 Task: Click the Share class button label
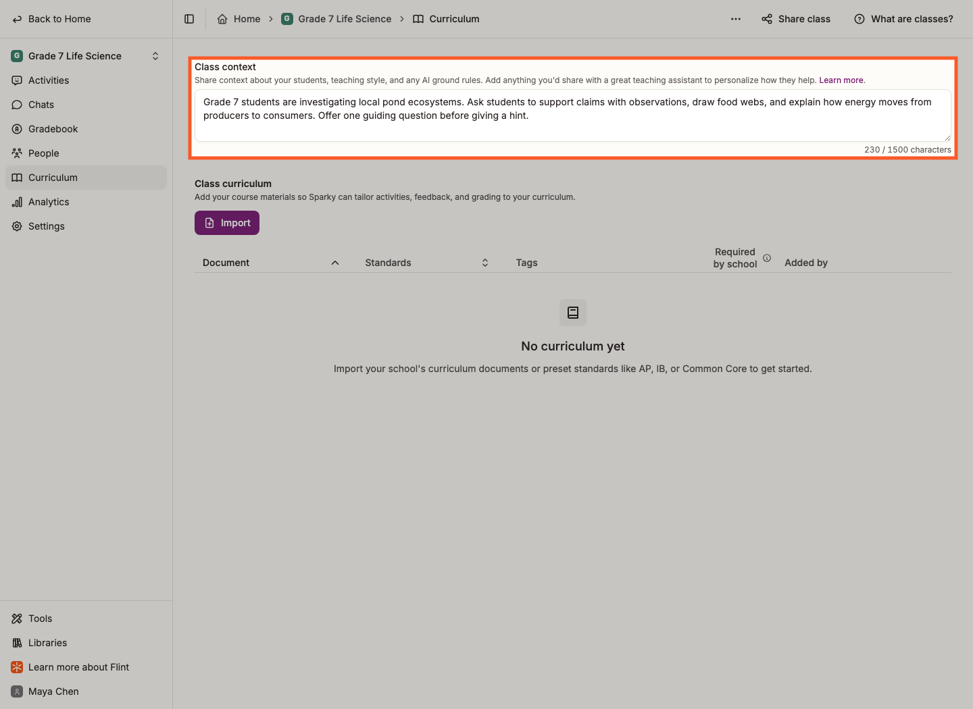804,19
